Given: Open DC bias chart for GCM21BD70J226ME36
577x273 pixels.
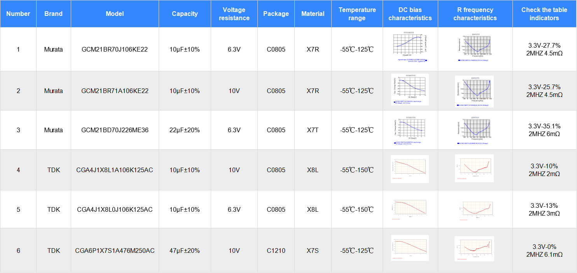Looking at the screenshot, I should tap(410, 130).
